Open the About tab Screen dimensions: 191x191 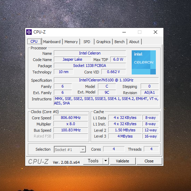(x=134, y=42)
